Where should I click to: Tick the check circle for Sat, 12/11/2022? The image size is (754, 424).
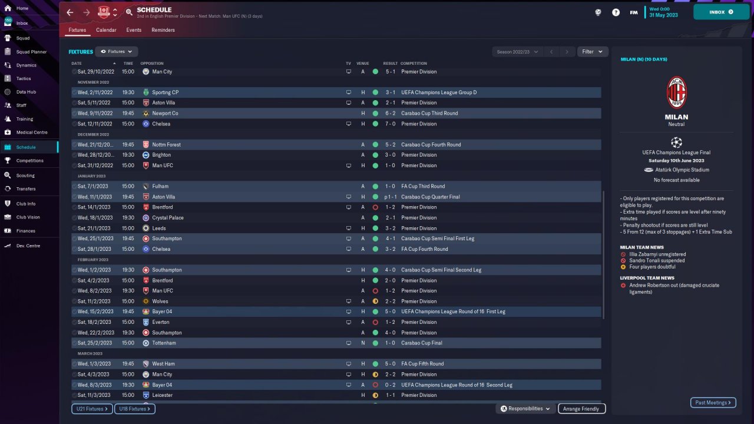[75, 124]
